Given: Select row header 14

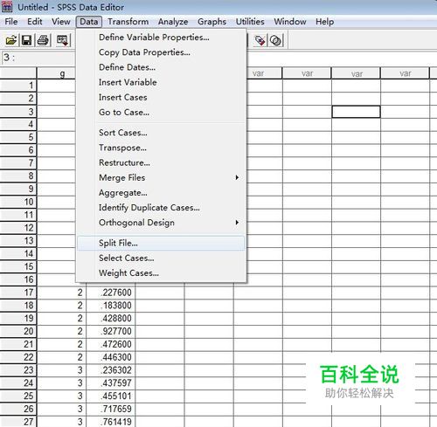Looking at the screenshot, I should click(18, 253).
